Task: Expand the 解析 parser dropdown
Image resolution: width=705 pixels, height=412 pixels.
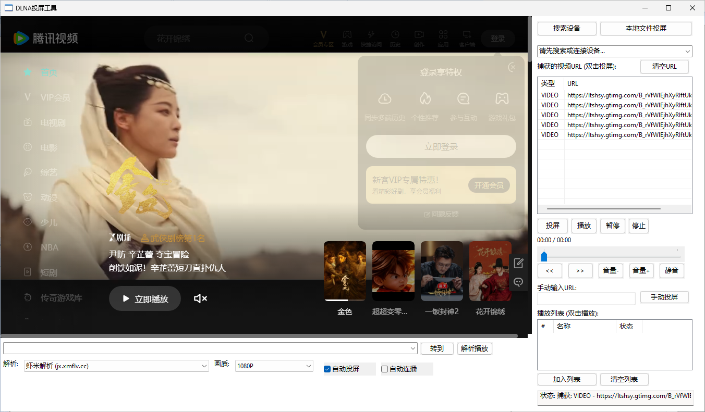Action: (204, 366)
